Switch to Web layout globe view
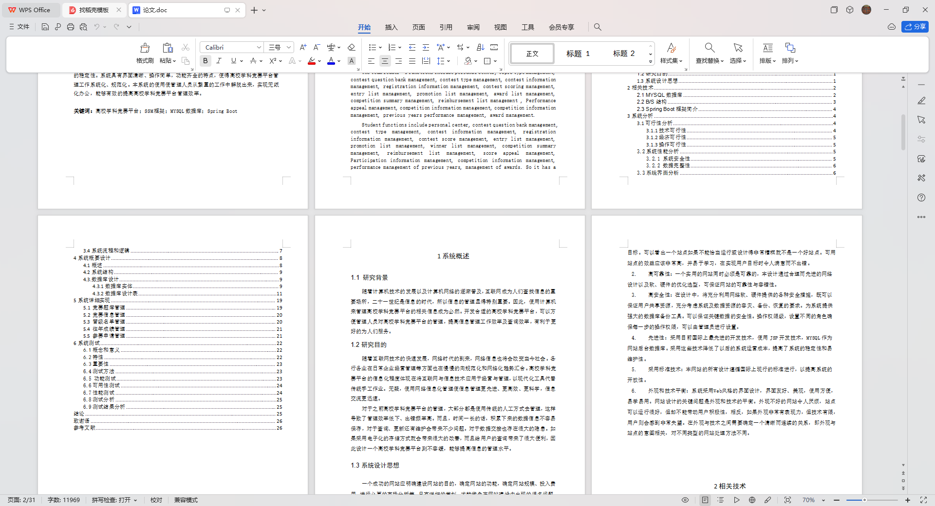This screenshot has height=506, width=935. (752, 500)
